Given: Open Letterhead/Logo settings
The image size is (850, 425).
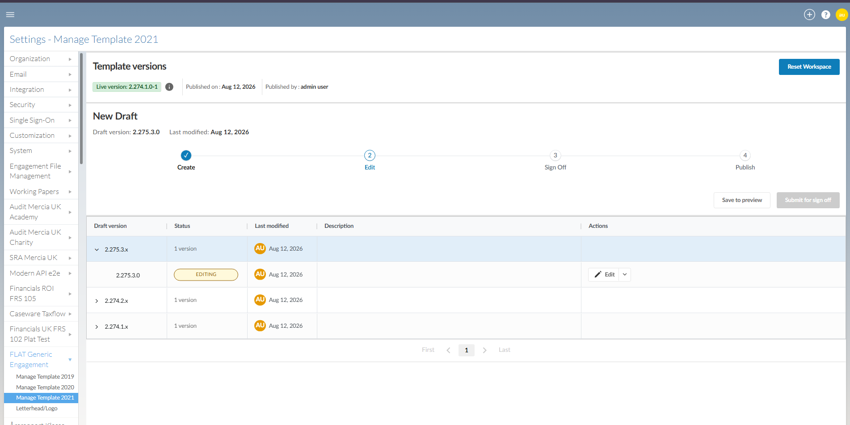Looking at the screenshot, I should pos(37,408).
